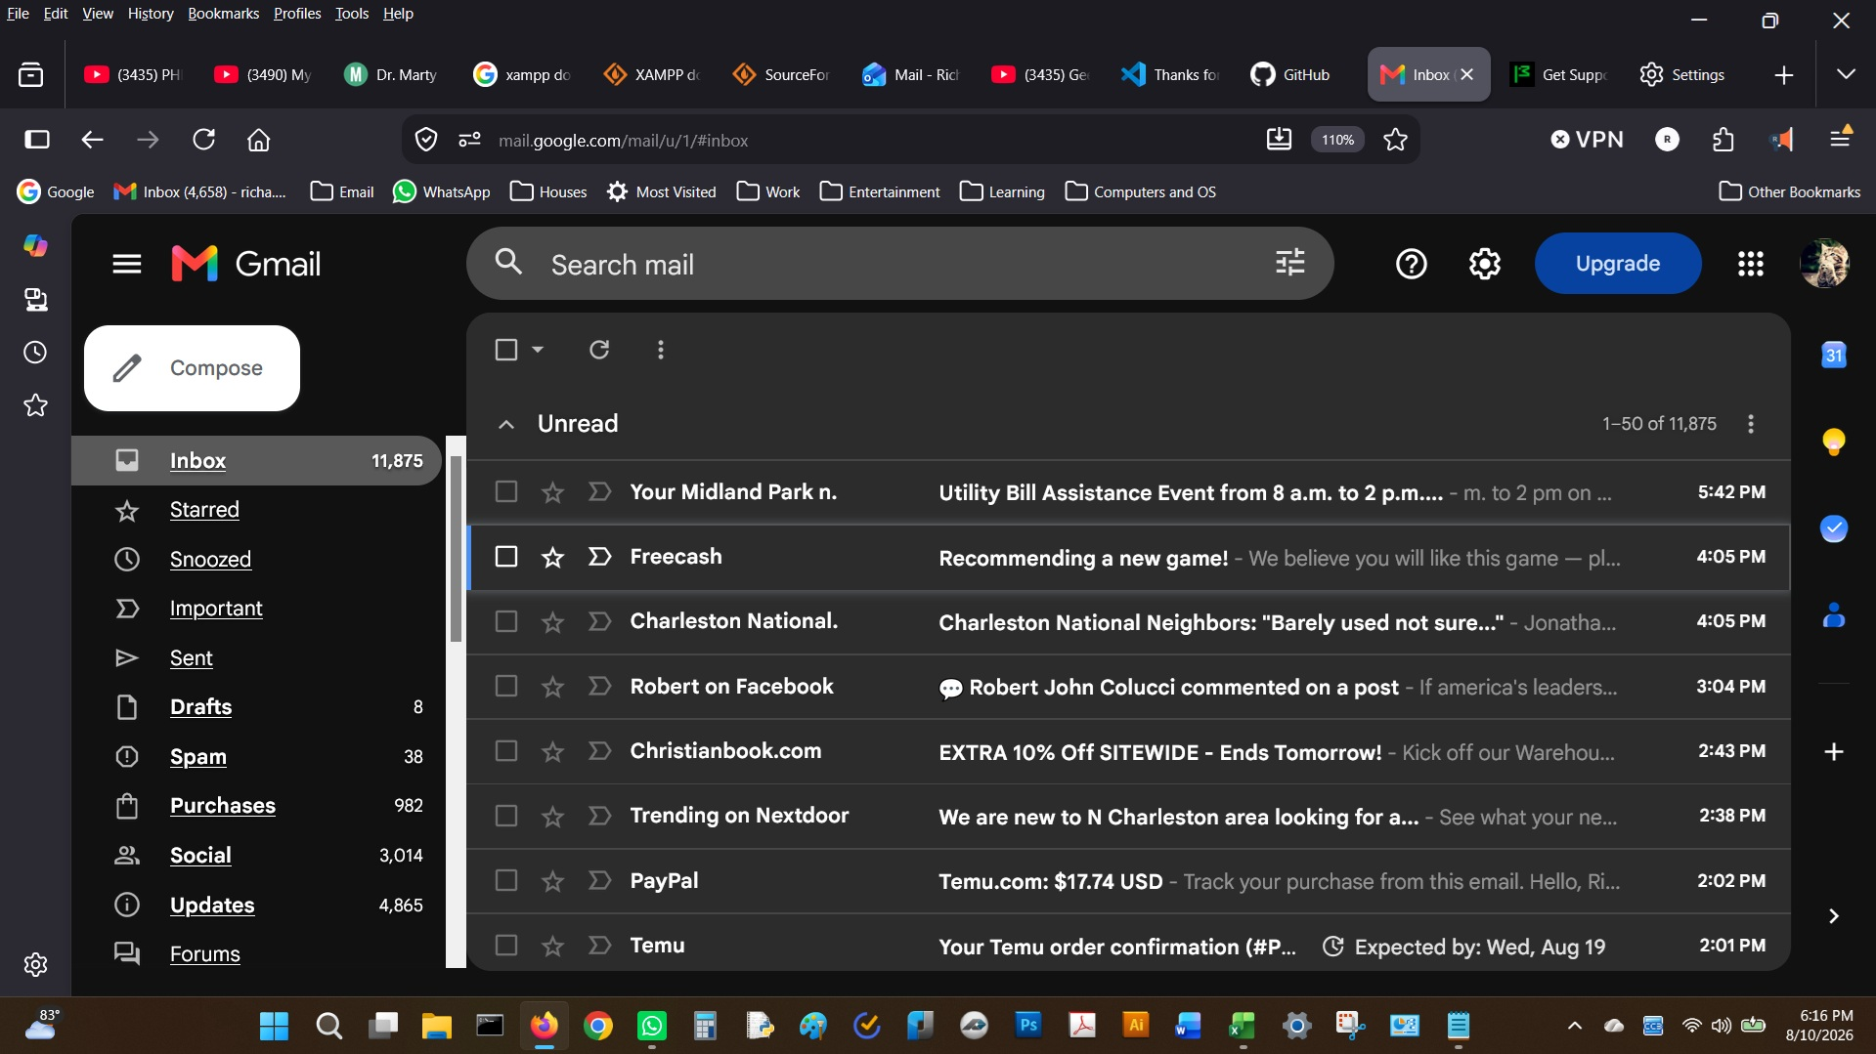Star the Your Midland Park email

[552, 492]
